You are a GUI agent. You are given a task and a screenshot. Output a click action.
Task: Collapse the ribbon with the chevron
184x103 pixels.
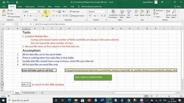tap(182, 20)
